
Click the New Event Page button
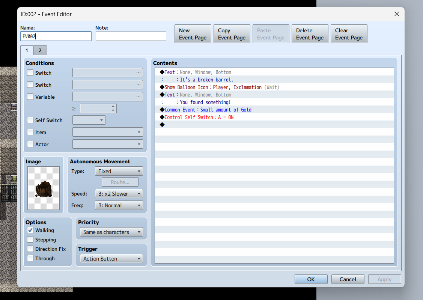(193, 34)
